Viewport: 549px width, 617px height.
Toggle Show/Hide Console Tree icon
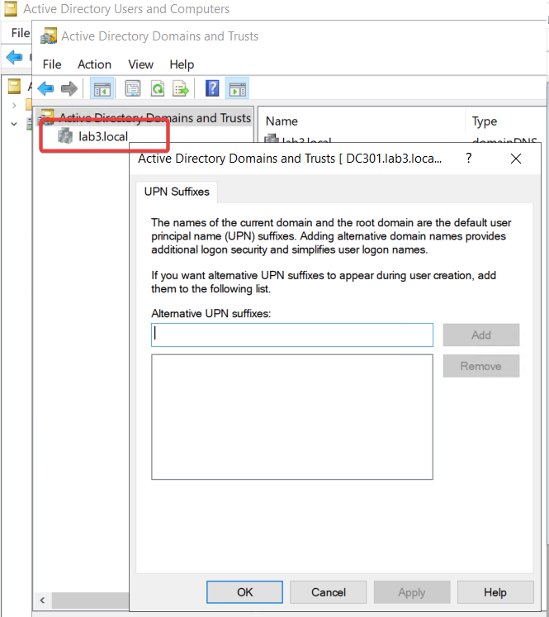(102, 88)
